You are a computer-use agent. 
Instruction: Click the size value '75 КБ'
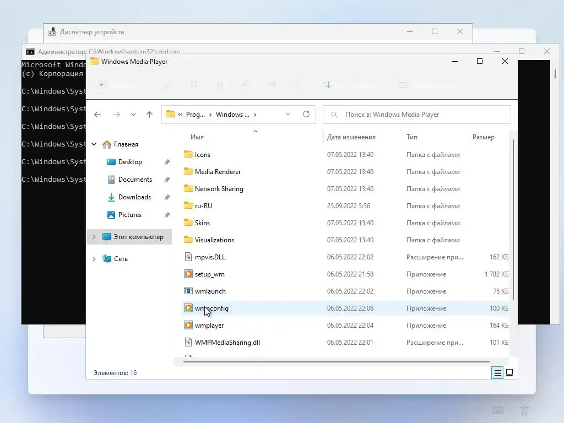501,291
